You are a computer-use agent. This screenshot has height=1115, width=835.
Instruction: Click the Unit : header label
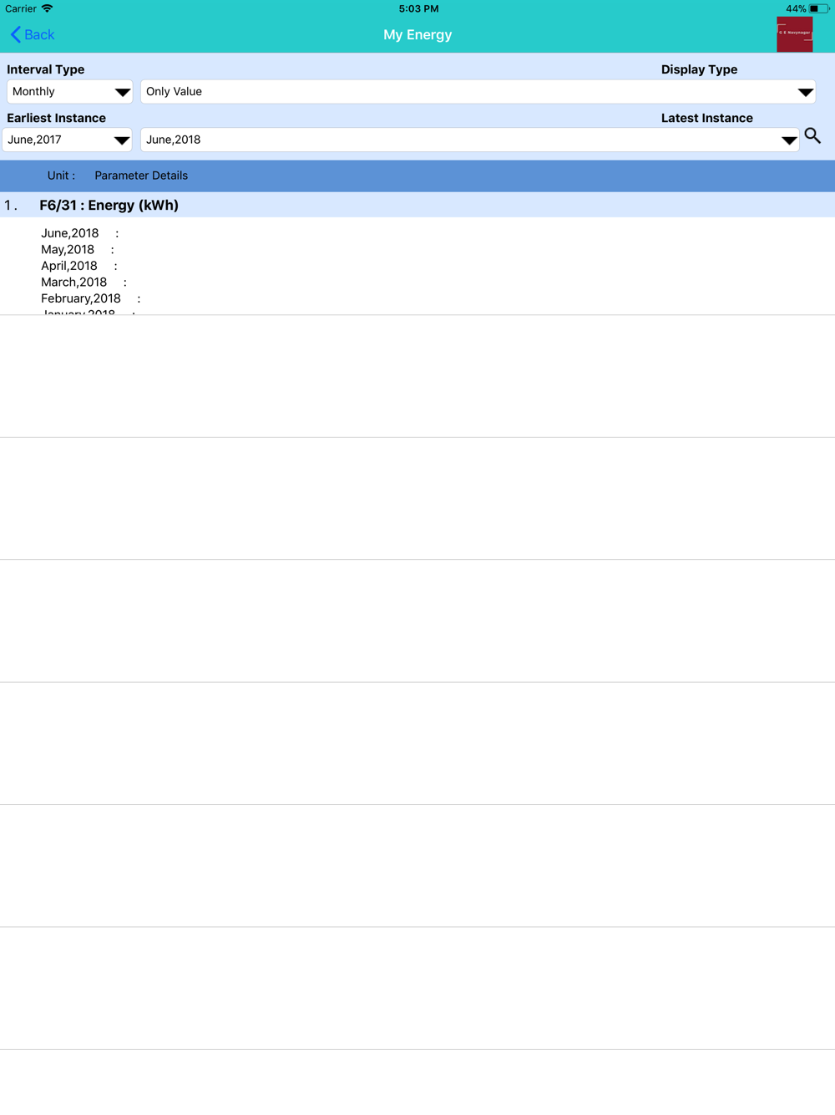click(61, 176)
